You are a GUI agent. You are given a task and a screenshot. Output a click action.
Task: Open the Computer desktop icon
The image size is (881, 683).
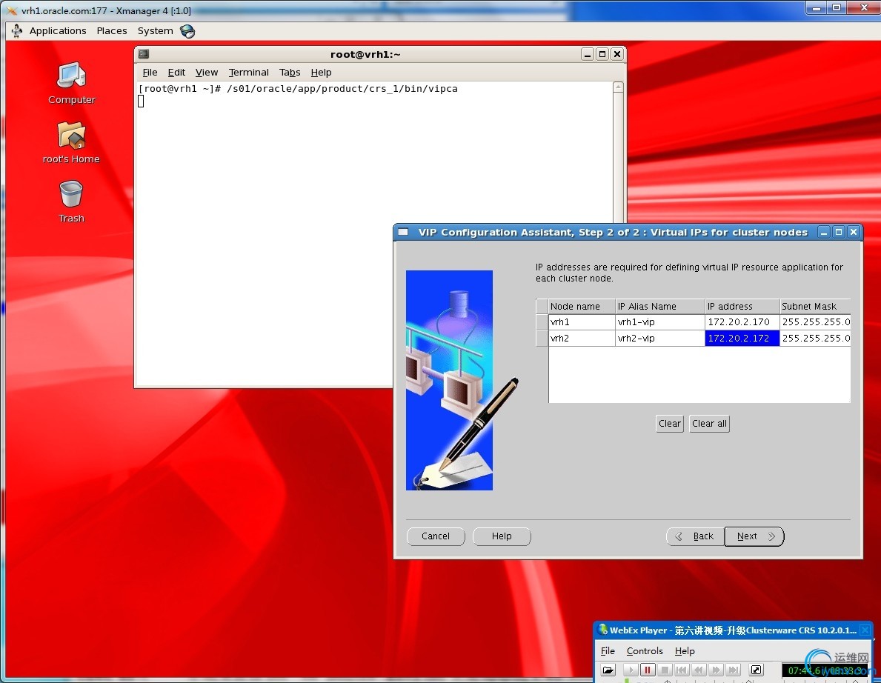click(x=72, y=83)
